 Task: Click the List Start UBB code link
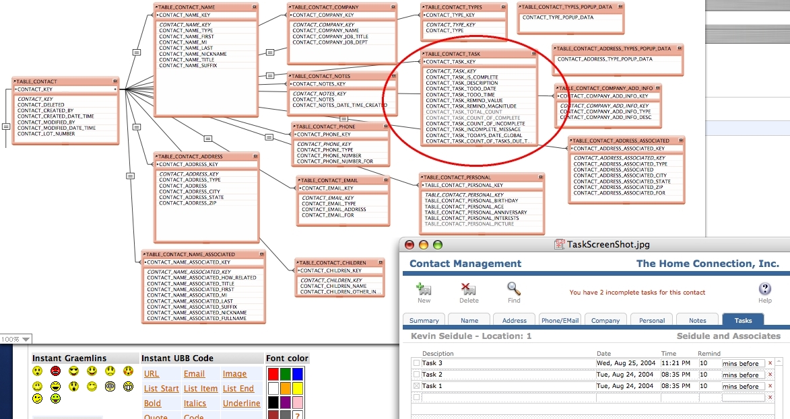pos(161,388)
